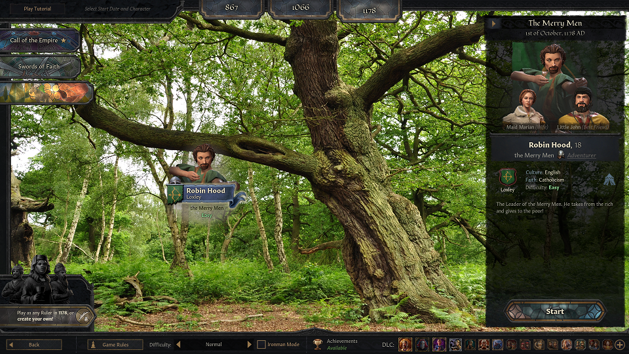Decrease difficulty with the left arrow

click(178, 344)
